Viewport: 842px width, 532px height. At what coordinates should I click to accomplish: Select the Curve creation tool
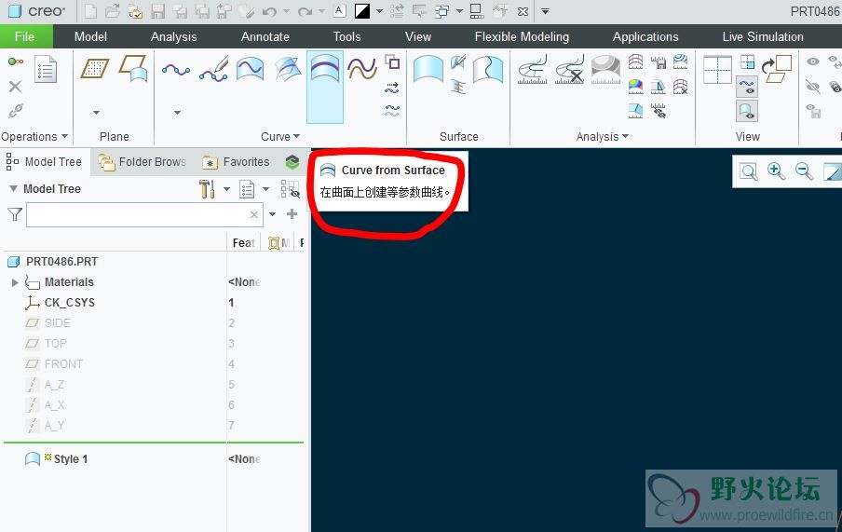click(176, 69)
